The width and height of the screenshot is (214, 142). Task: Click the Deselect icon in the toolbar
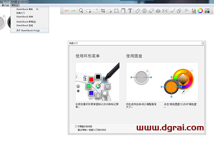[96, 10]
